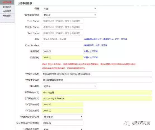Click the First Name input field
Screen dimensions: 155x130
pos(62,21)
